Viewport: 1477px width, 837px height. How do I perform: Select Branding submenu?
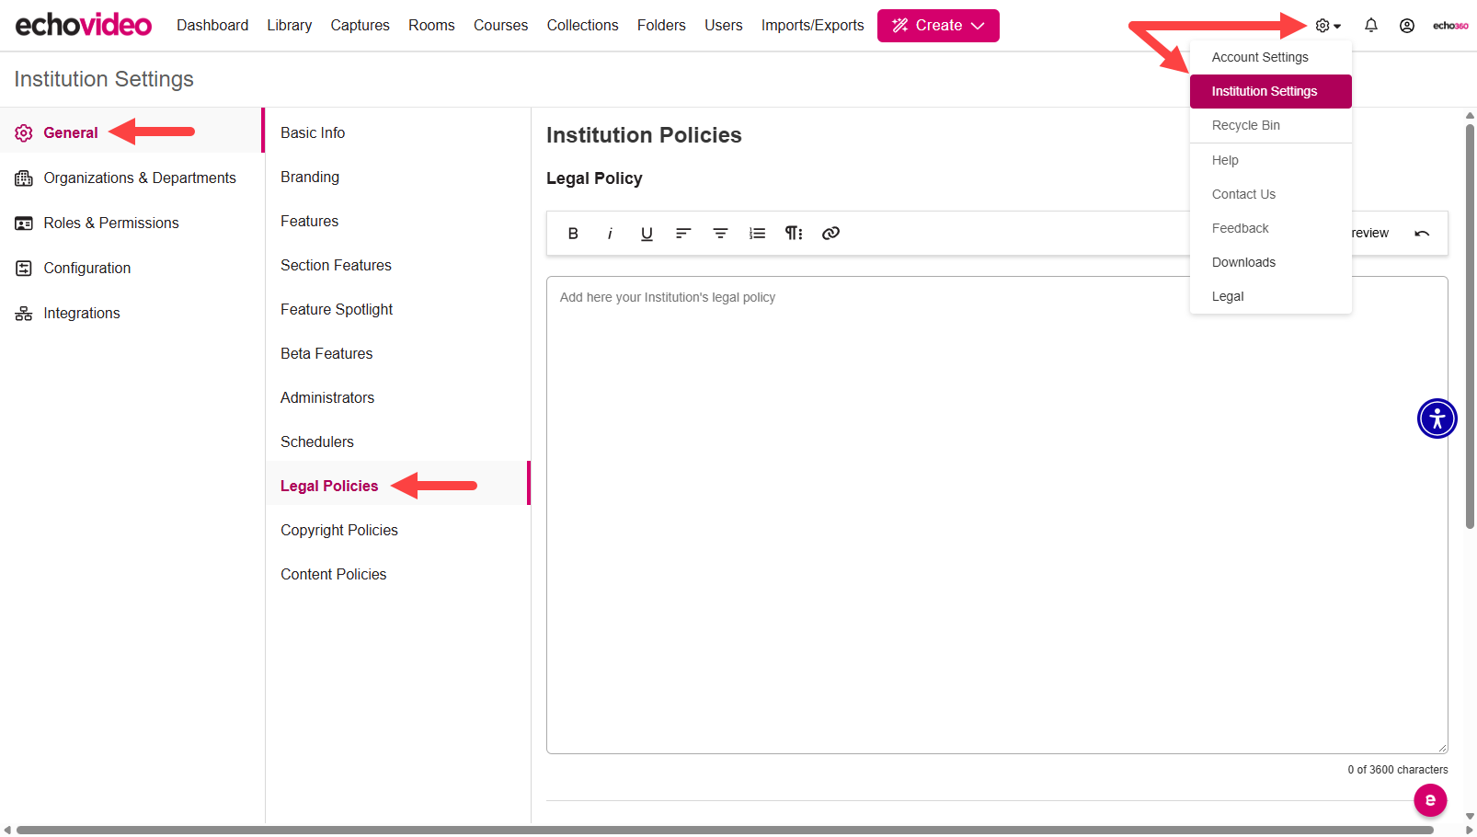tap(397, 177)
